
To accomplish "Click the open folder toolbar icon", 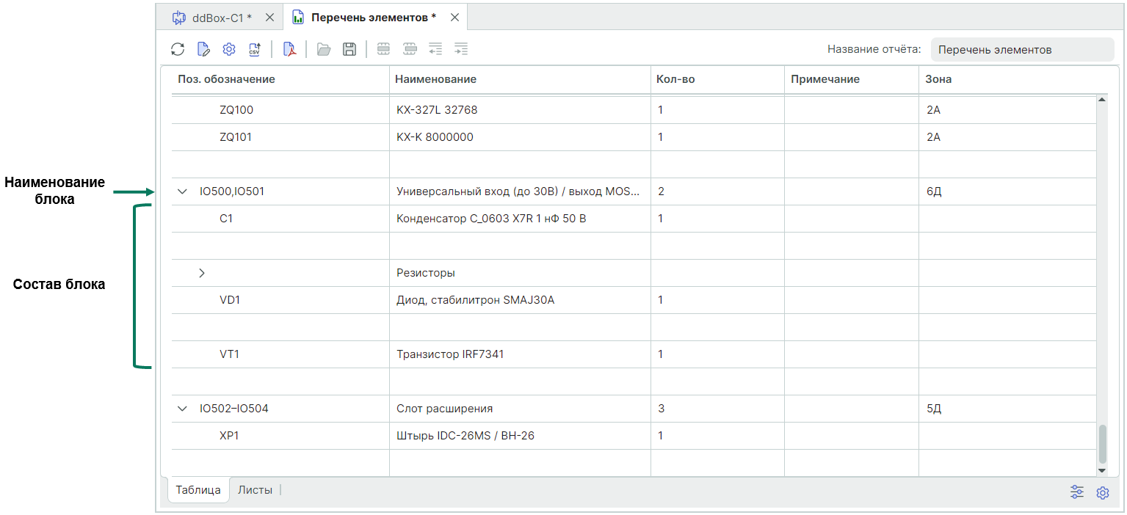I will point(324,49).
